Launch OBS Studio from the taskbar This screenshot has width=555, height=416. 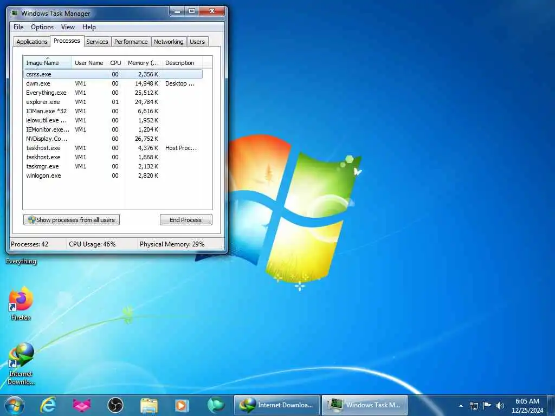pyautogui.click(x=115, y=405)
